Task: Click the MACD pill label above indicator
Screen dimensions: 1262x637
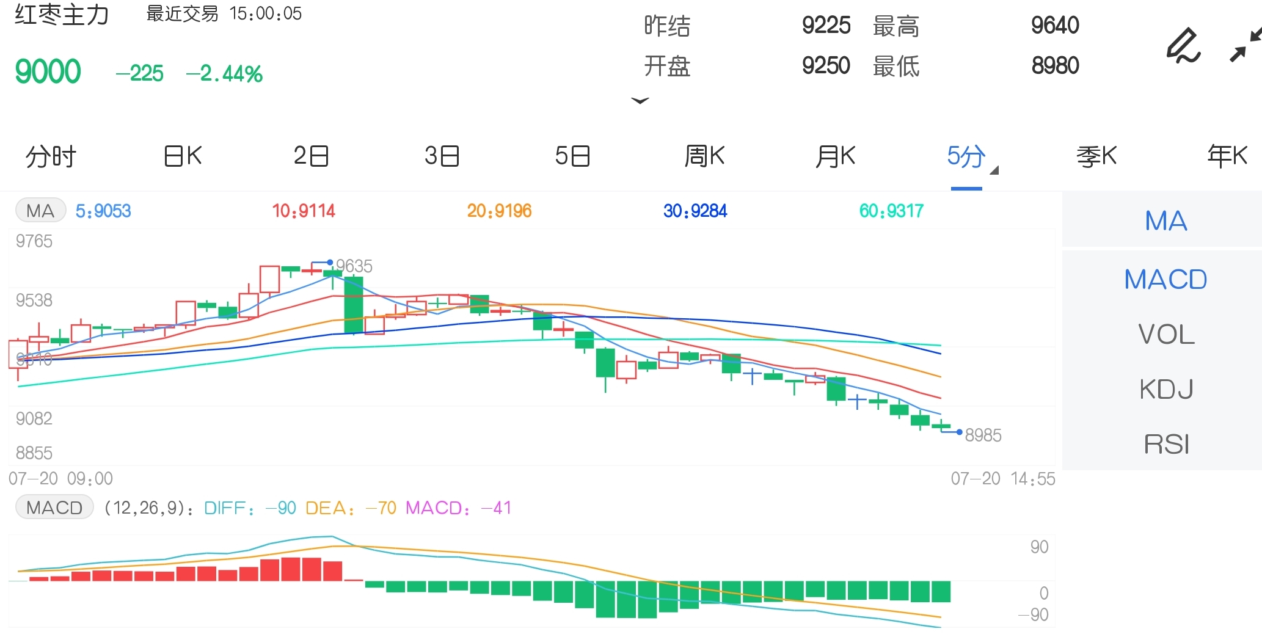Action: (54, 508)
